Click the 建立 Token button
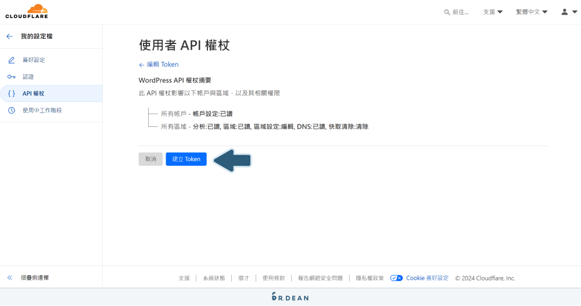 pos(186,159)
